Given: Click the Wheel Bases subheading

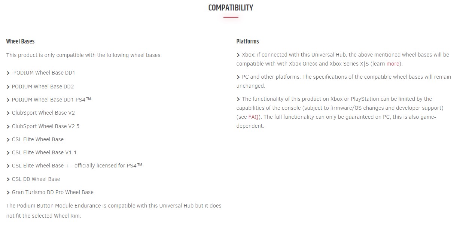Looking at the screenshot, I should point(20,41).
